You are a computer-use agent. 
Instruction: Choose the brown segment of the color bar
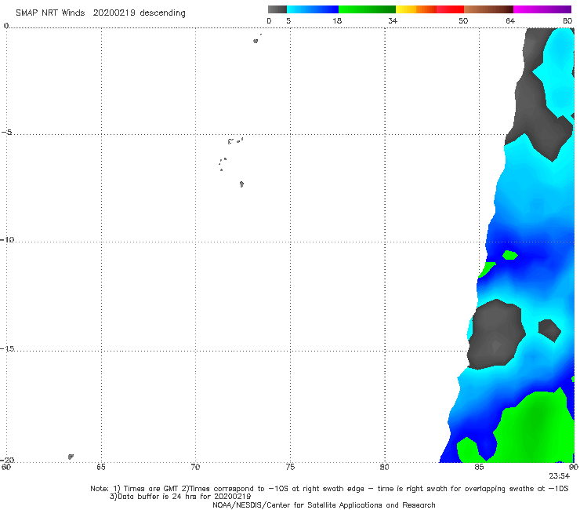pyautogui.click(x=488, y=9)
